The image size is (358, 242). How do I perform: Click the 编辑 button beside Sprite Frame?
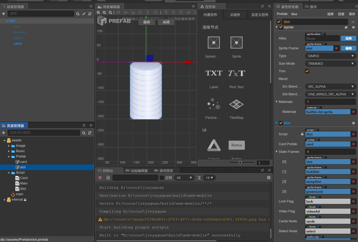click(348, 48)
